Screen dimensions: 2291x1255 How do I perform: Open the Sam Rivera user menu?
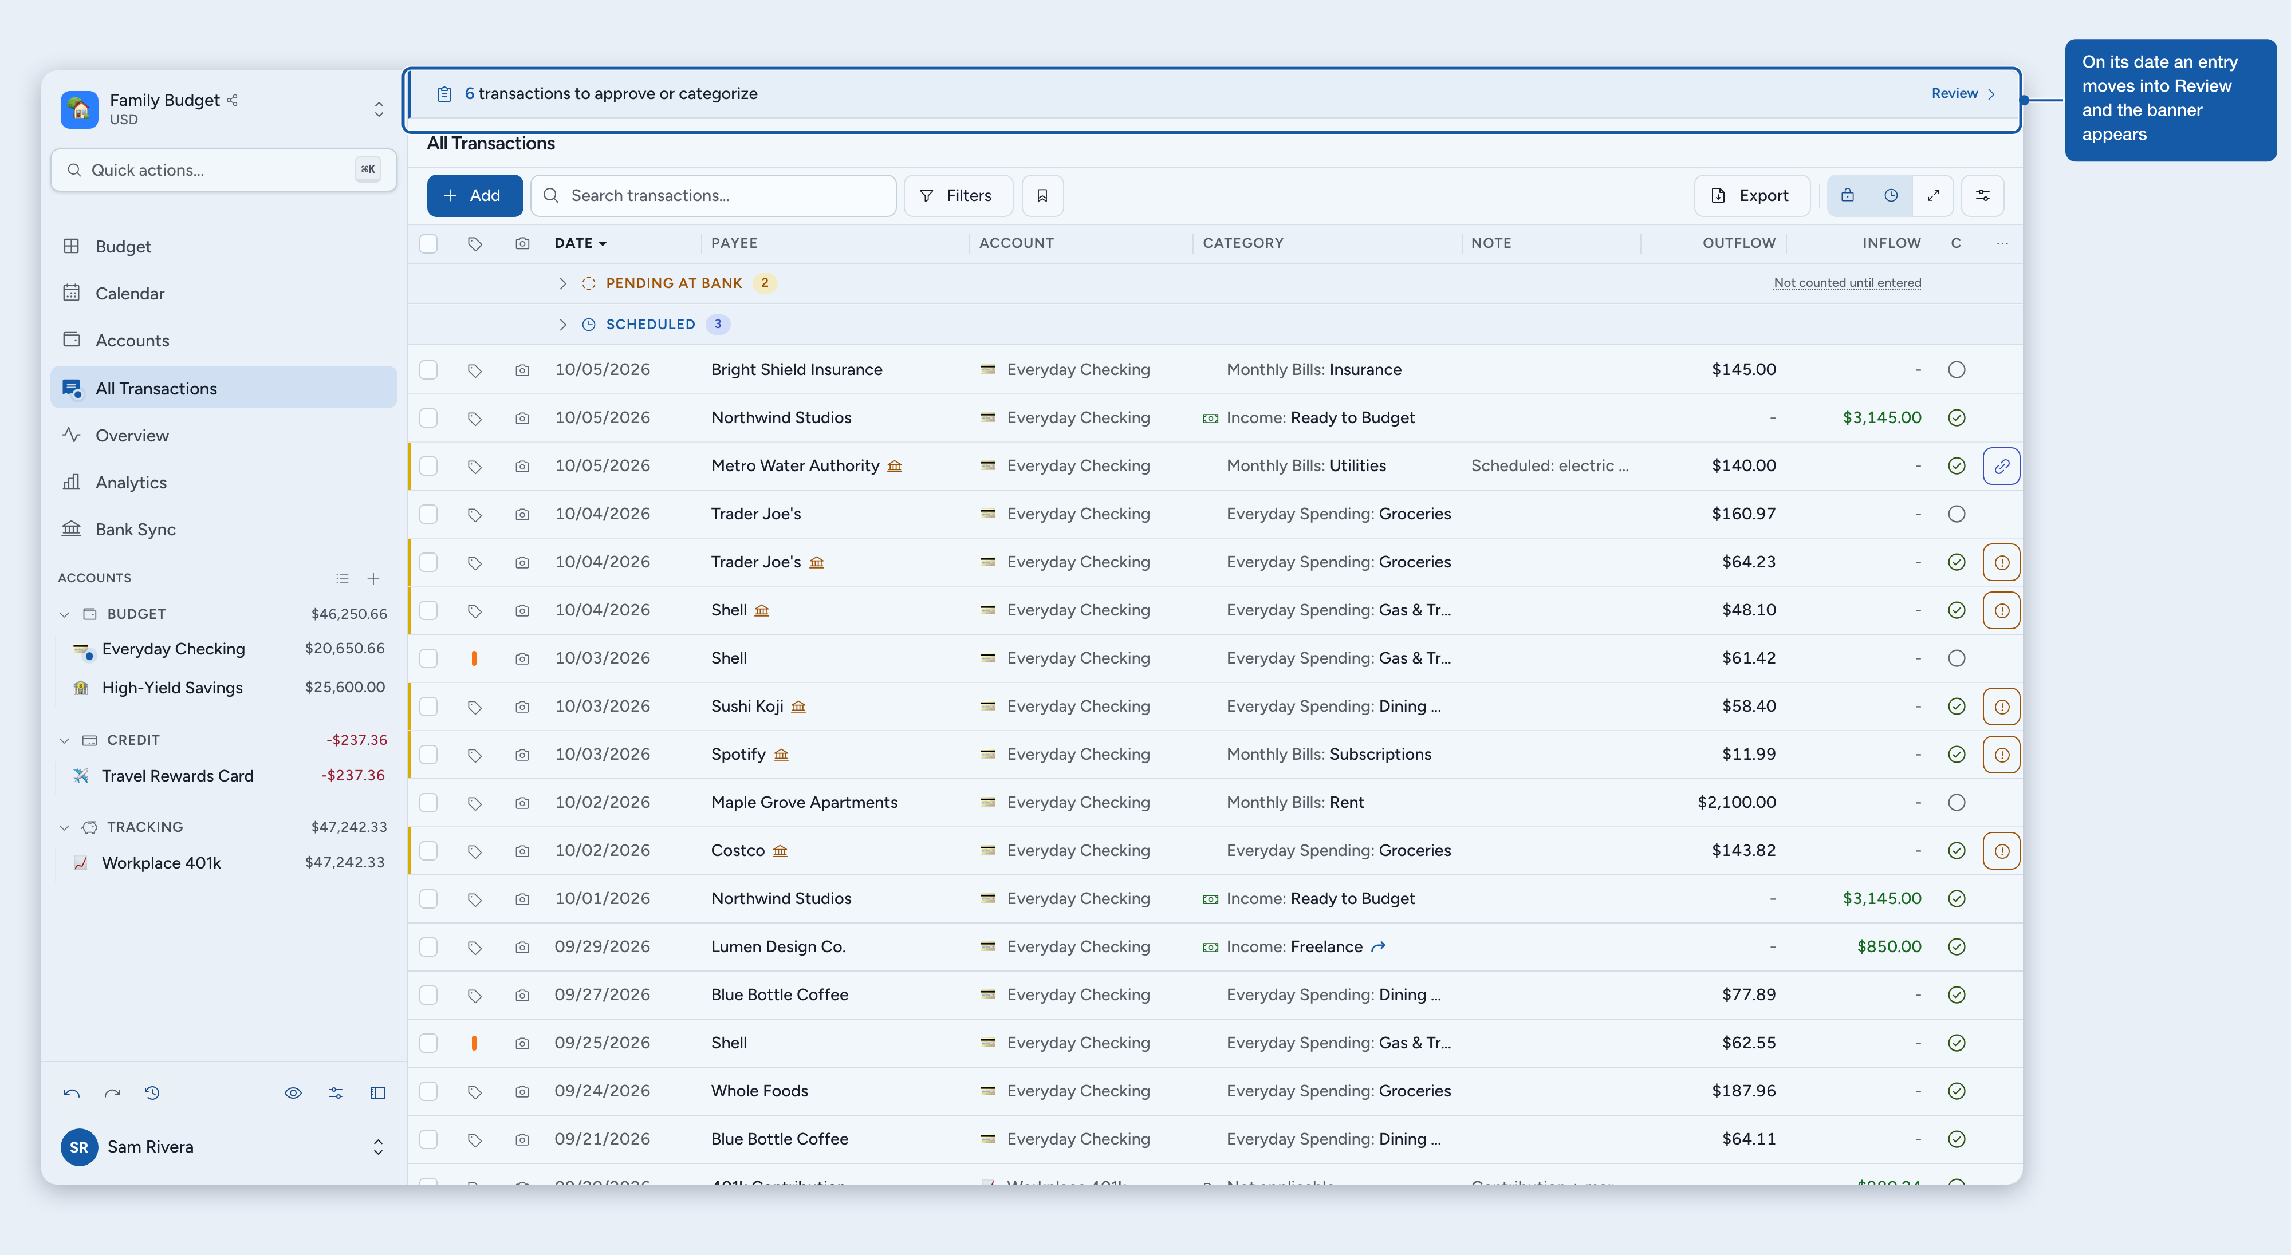pos(224,1147)
